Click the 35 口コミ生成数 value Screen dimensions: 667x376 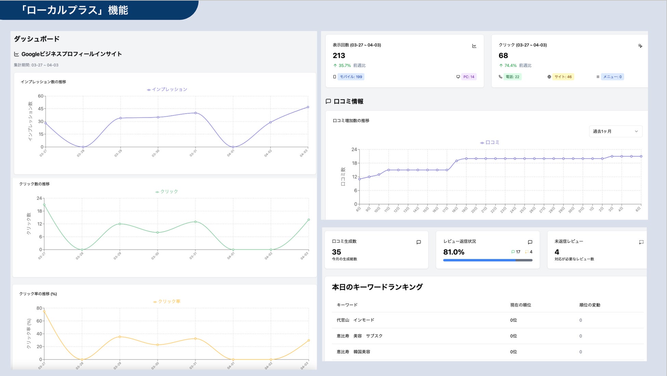tap(337, 252)
